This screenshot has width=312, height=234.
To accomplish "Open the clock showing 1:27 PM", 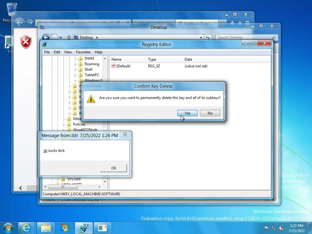I will pos(296,228).
